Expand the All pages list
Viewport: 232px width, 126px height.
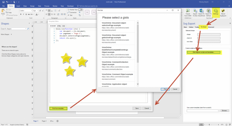coord(52,121)
